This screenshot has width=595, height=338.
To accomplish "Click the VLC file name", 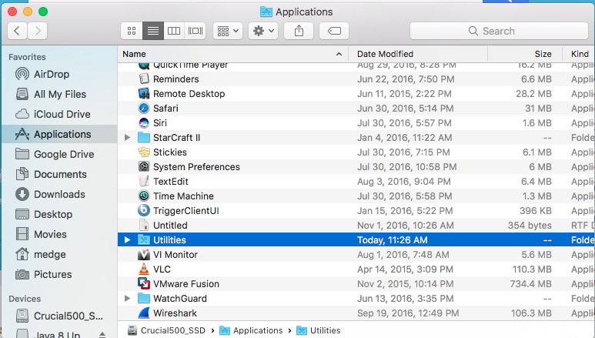I will coord(162,269).
